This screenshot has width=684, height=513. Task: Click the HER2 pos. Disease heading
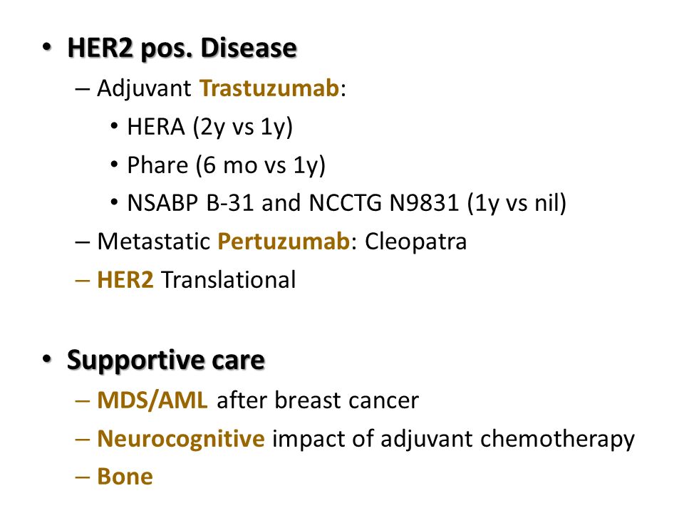(x=182, y=48)
